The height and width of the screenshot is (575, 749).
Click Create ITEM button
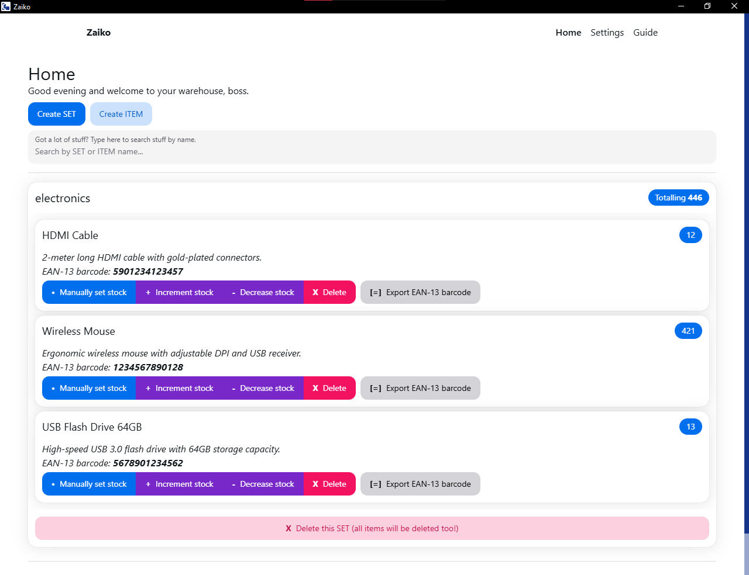click(x=121, y=114)
